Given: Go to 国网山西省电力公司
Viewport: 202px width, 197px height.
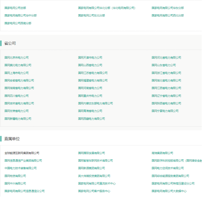Looking at the screenshot, I should pyautogui.click(x=90, y=65).
